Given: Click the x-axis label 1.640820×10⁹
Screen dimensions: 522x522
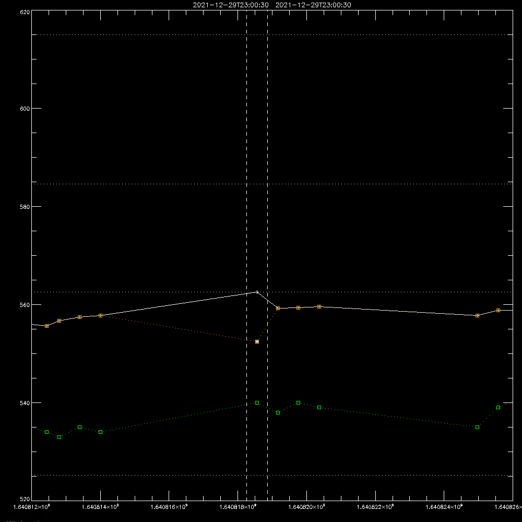Looking at the screenshot, I should (x=306, y=507).
